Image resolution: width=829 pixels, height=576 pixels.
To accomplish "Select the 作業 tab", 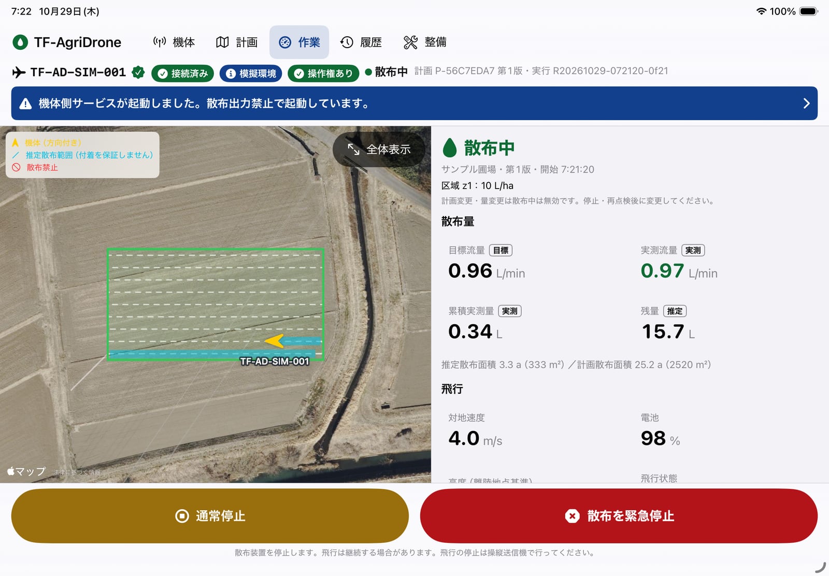I will click(x=299, y=42).
